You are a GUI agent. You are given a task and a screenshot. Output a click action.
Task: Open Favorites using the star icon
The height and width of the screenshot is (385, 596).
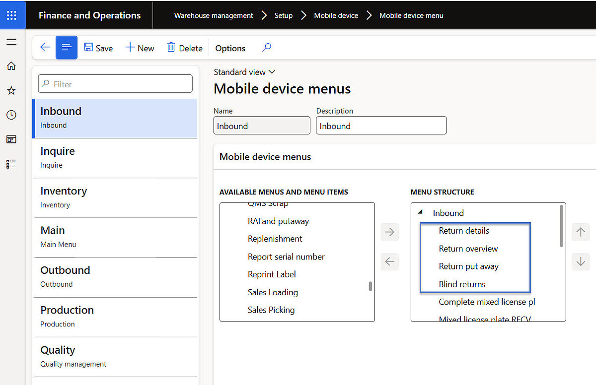tap(11, 90)
